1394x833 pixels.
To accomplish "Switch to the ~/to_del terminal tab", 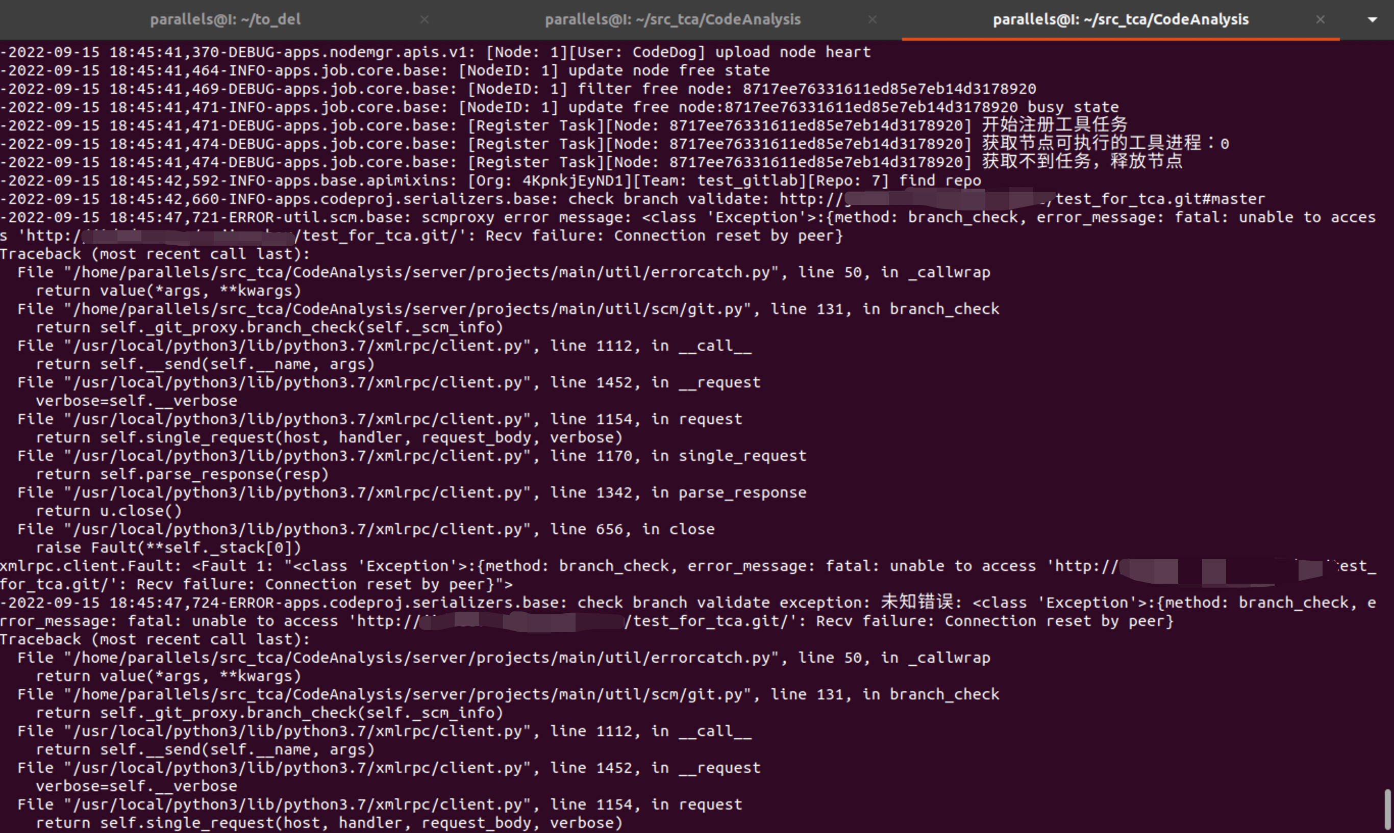I will coord(225,20).
